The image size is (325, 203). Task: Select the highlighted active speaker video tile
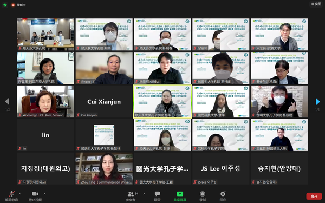click(162, 102)
